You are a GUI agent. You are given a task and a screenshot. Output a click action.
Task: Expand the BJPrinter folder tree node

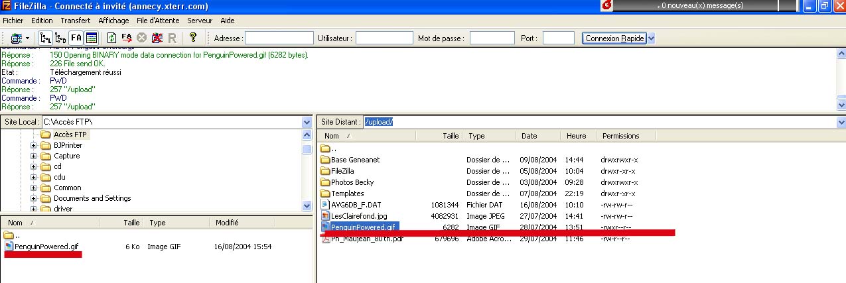(34, 145)
